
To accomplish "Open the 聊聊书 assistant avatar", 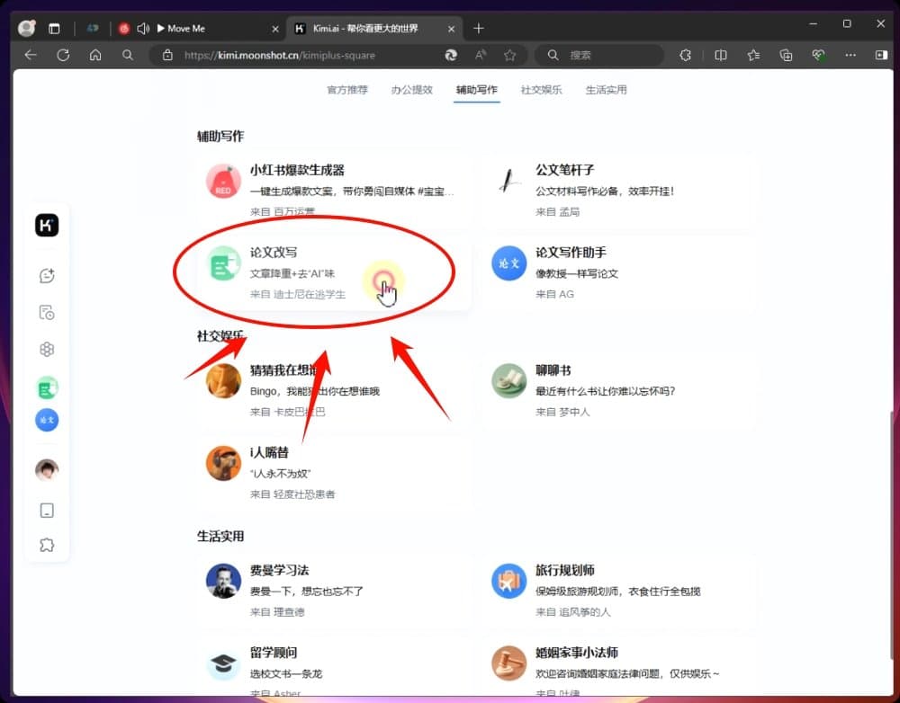I will pyautogui.click(x=508, y=381).
